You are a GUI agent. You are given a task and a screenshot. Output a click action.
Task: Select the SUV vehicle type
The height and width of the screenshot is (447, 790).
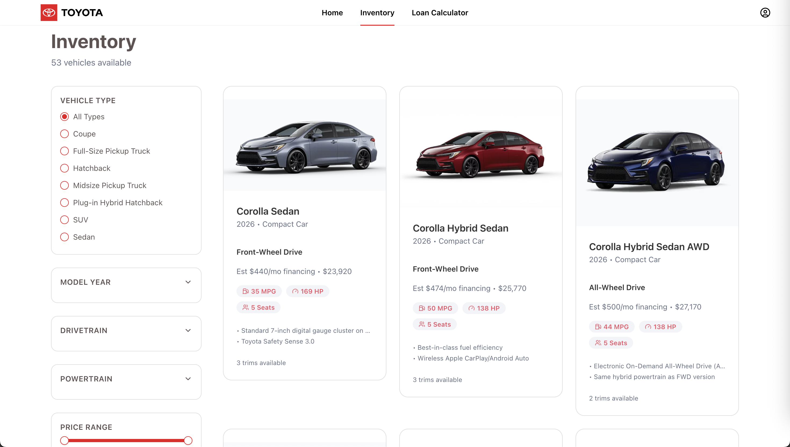click(64, 220)
